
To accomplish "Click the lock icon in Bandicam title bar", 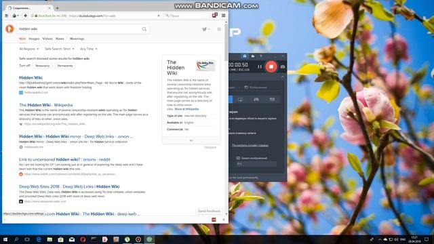I will (x=245, y=56).
